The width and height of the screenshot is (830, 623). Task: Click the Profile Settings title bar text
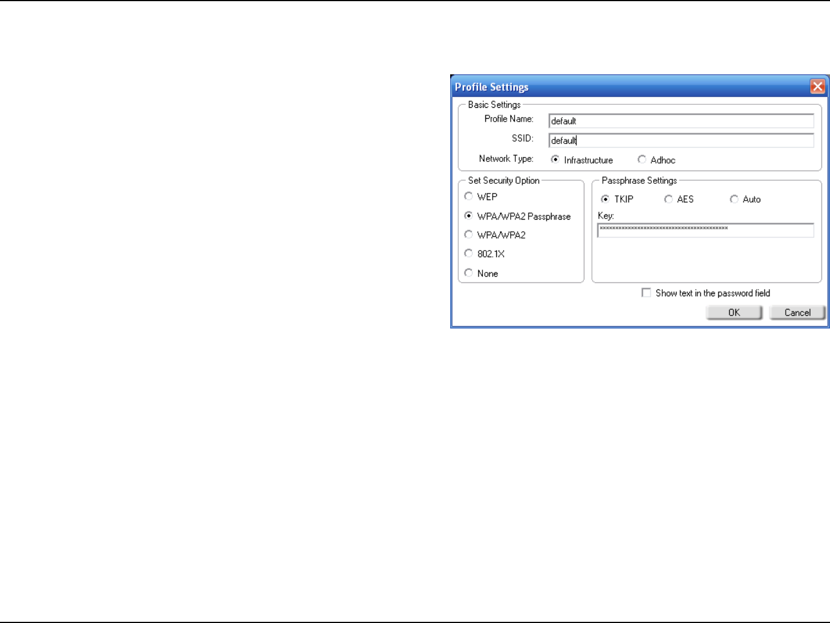(492, 87)
